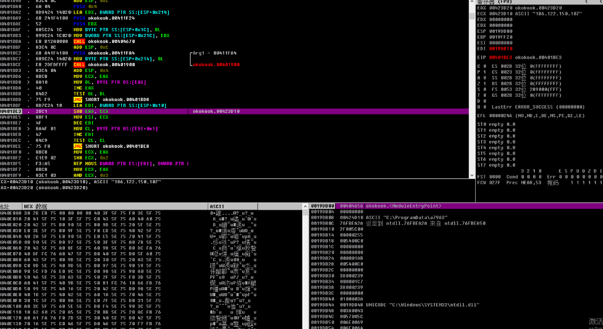Select the ST0 empty 0.0 FPU register
This screenshot has height=329, width=603.
496,124
